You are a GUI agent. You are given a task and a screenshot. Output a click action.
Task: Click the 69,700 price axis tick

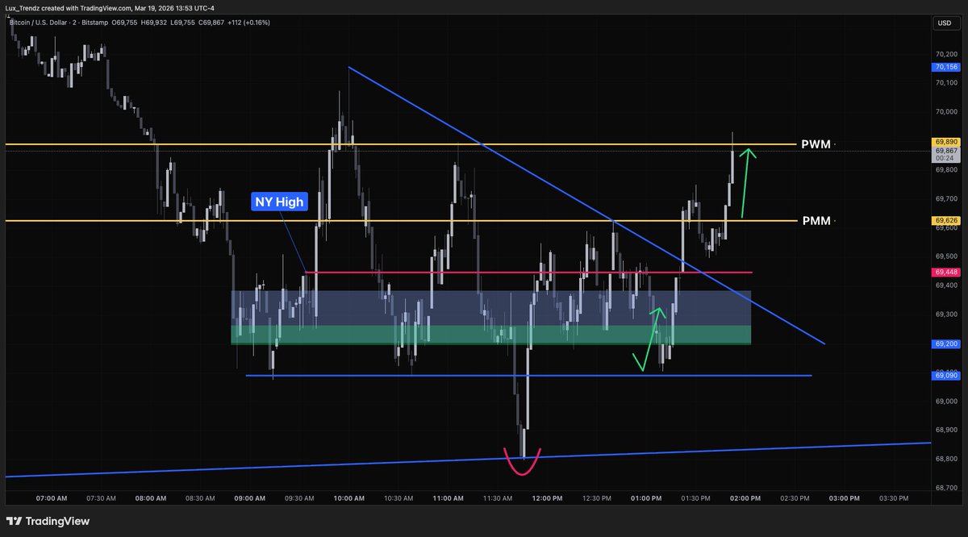(x=946, y=198)
